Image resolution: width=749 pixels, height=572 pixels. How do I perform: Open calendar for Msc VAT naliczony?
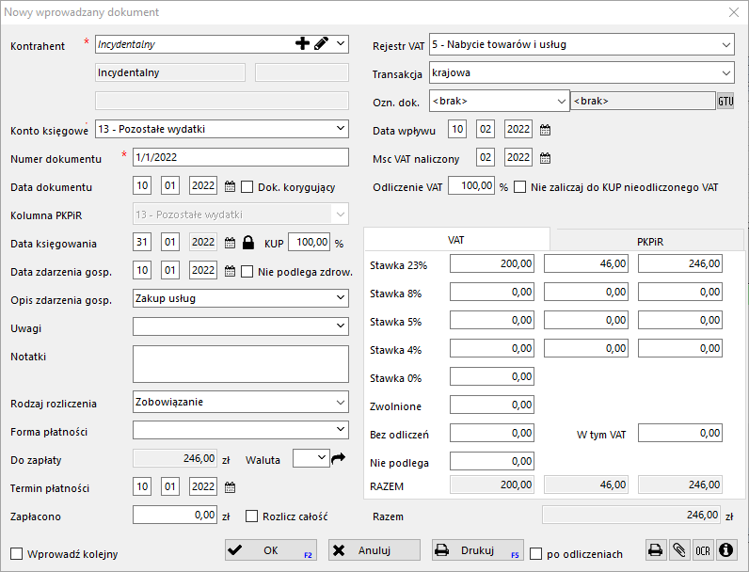pyautogui.click(x=545, y=158)
